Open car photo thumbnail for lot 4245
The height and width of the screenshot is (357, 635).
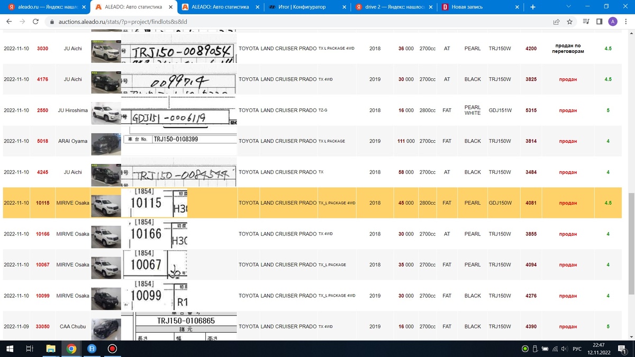[x=106, y=174]
